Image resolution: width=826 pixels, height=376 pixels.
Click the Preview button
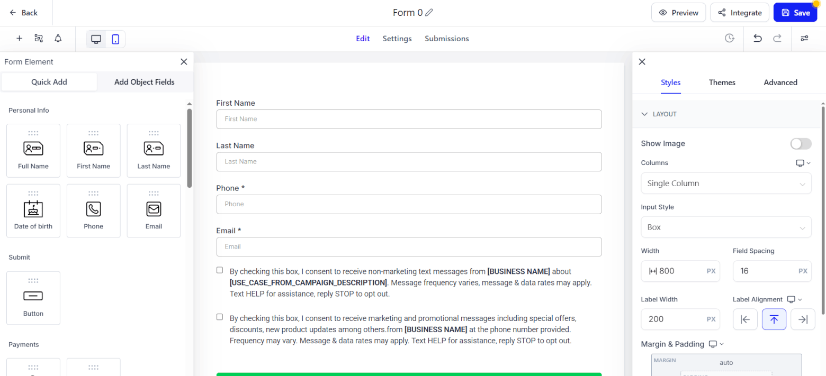(x=678, y=13)
